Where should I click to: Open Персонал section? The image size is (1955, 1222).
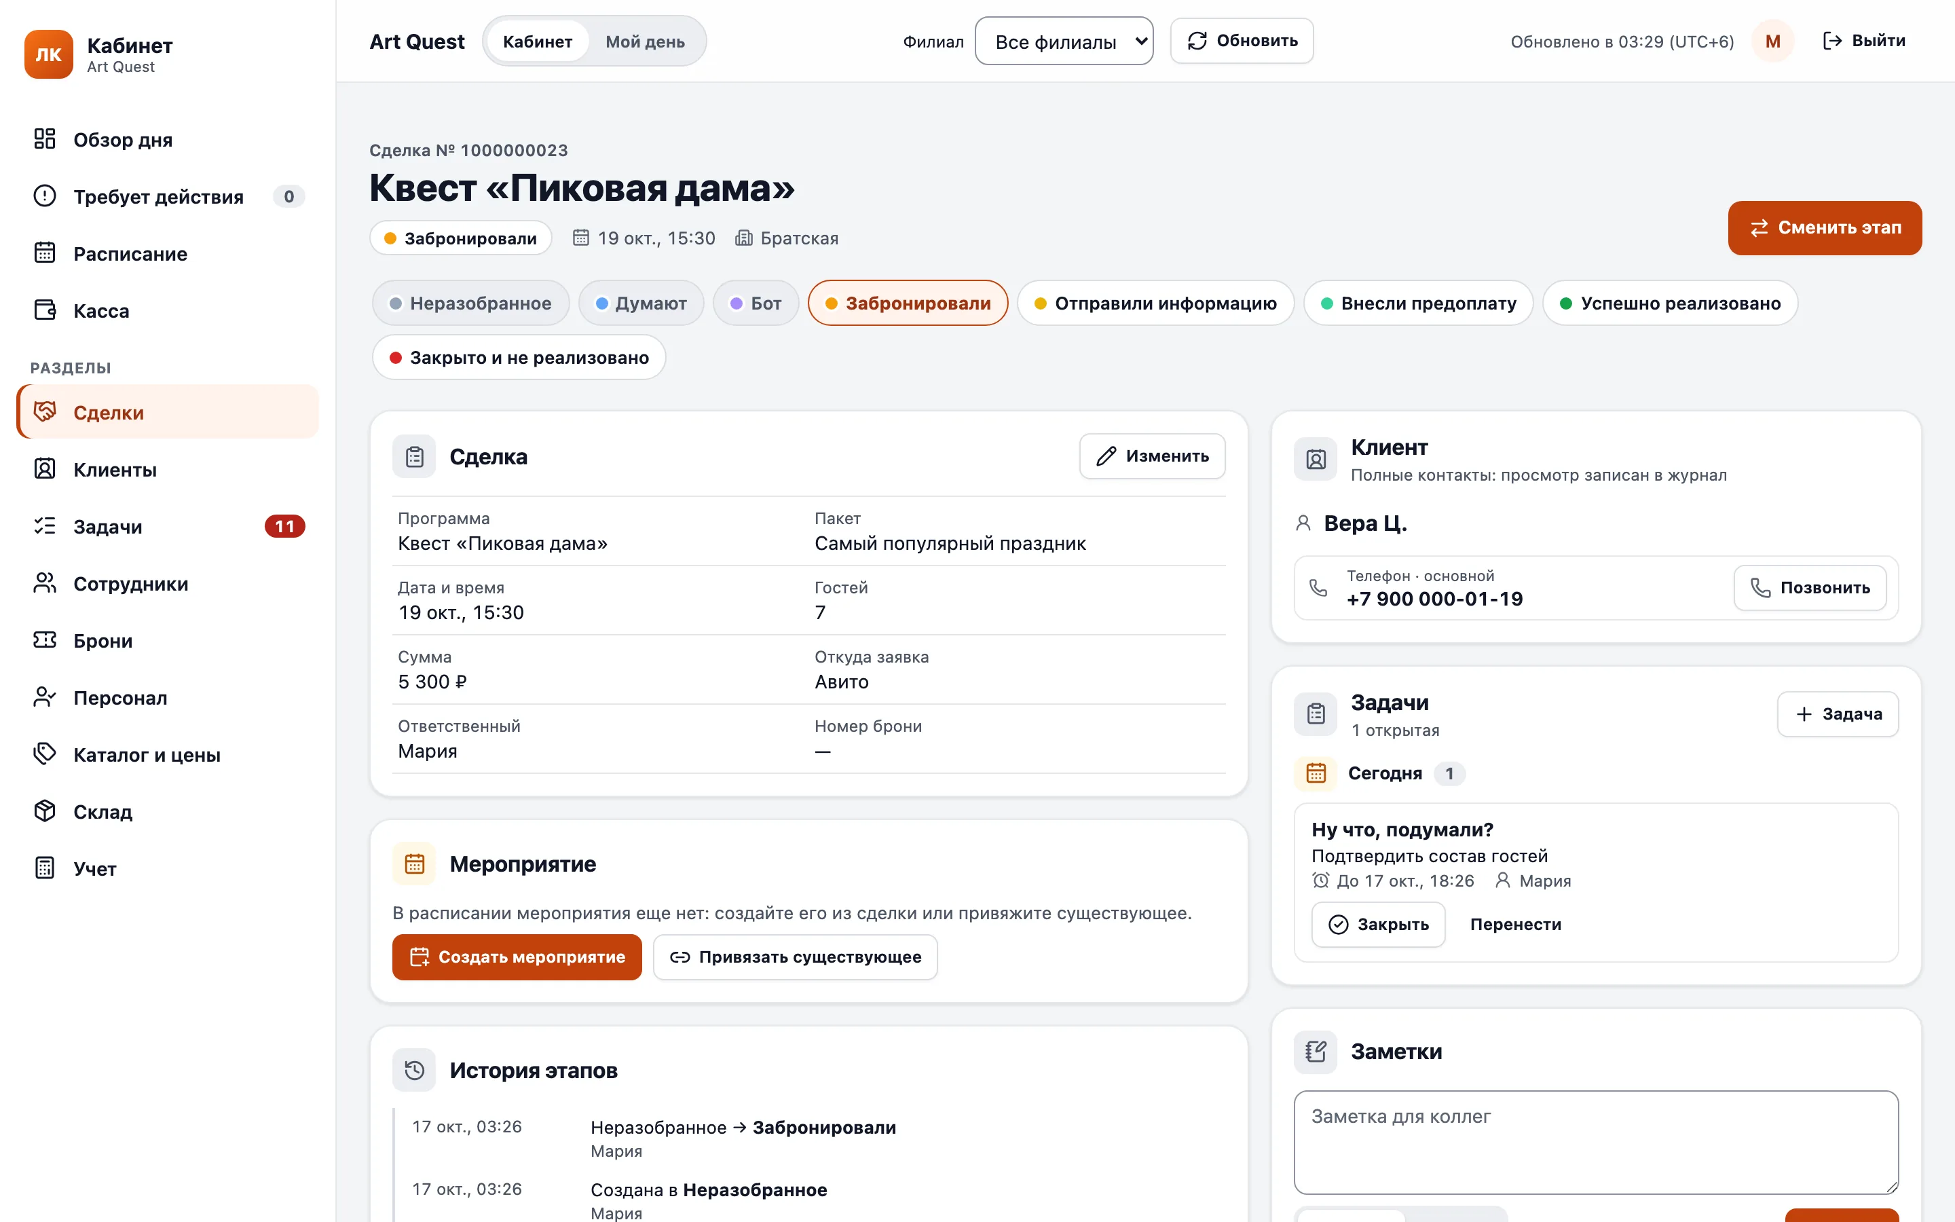[x=167, y=697]
